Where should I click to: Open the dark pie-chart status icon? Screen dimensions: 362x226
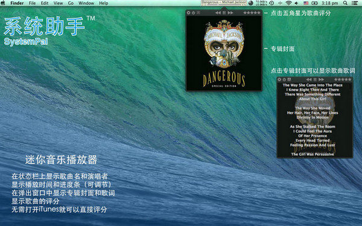pos(251,3)
